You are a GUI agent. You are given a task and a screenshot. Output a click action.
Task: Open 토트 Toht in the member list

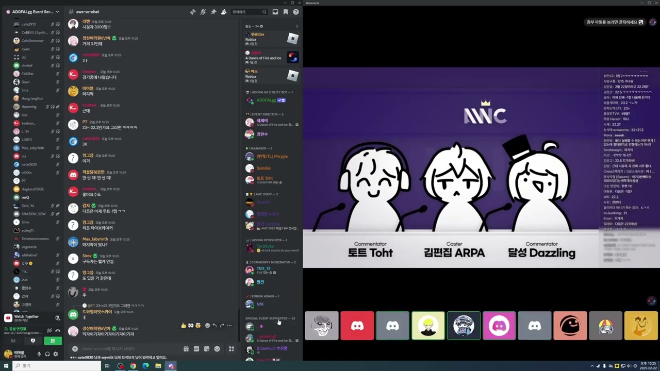[x=272, y=180]
